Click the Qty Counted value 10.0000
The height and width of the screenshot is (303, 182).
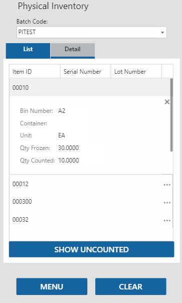point(69,161)
